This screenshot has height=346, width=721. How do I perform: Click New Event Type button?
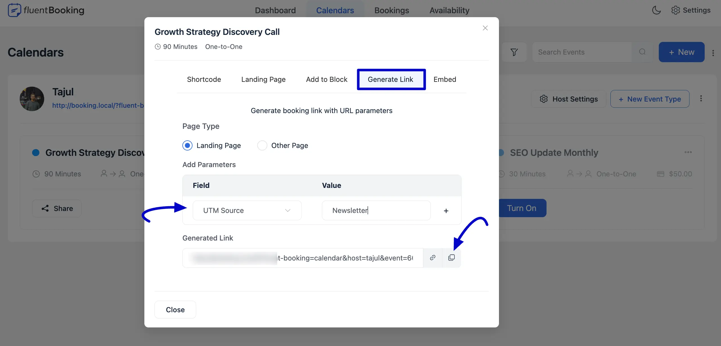(650, 99)
